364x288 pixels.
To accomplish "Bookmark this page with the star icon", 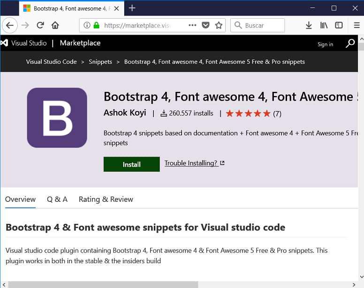I will [219, 25].
